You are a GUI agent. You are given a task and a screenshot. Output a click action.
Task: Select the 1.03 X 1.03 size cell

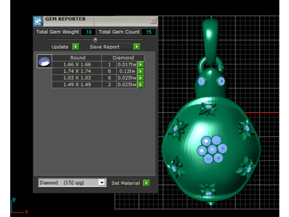pyautogui.click(x=77, y=78)
